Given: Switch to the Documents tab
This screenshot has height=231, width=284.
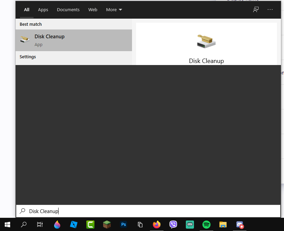Looking at the screenshot, I should pos(68,9).
